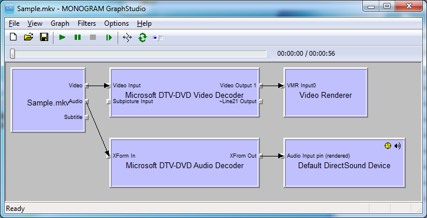The image size is (427, 218).
Task: Click the Audio Input pin (rendered)
Action: click(283, 156)
